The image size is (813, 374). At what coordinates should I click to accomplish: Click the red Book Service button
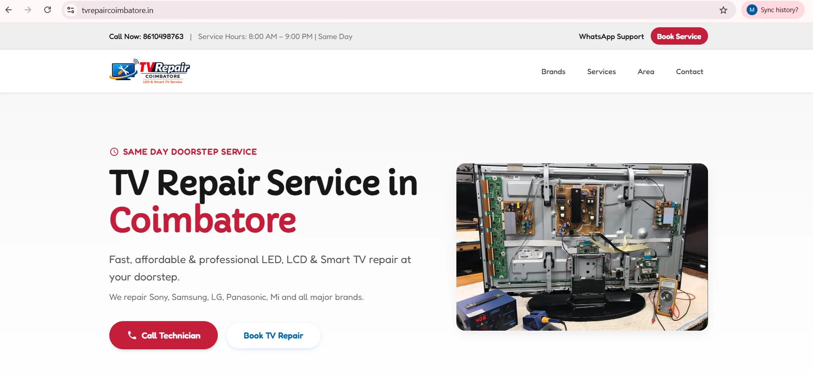[679, 36]
